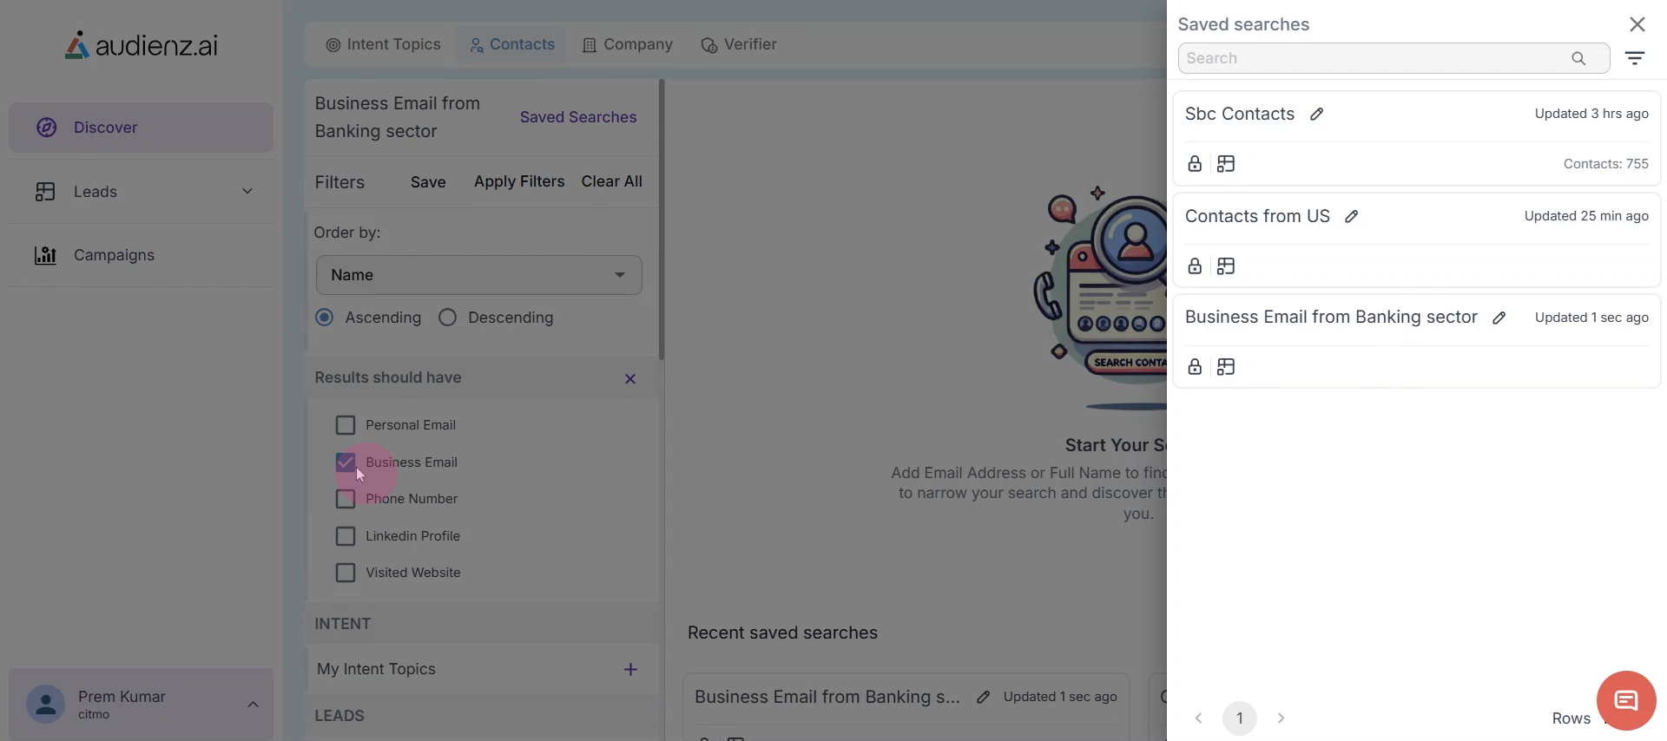Click the edit pencil beside Sbc Contacts
The height and width of the screenshot is (741, 1667).
(x=1316, y=115)
